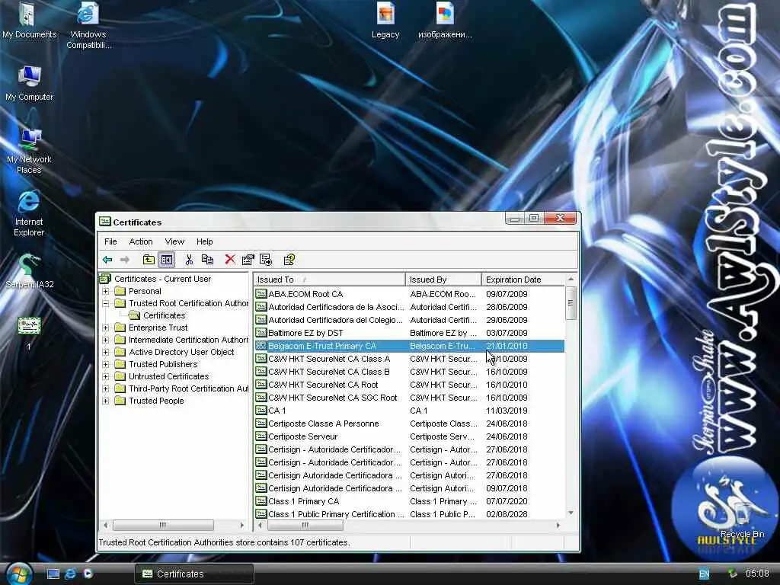Collapse Trusted Root Certification Authorities node
The width and height of the screenshot is (780, 585).
105,303
